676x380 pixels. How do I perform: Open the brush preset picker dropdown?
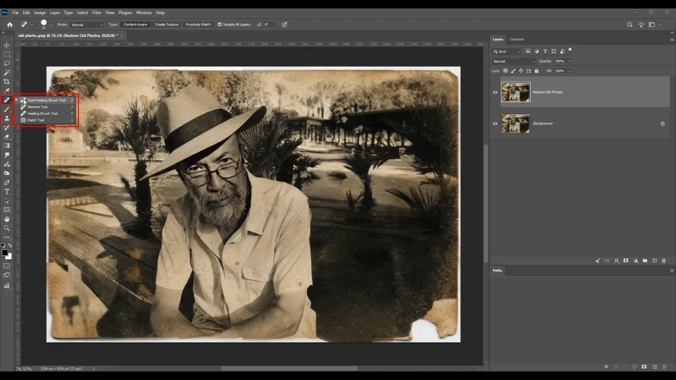coord(50,24)
